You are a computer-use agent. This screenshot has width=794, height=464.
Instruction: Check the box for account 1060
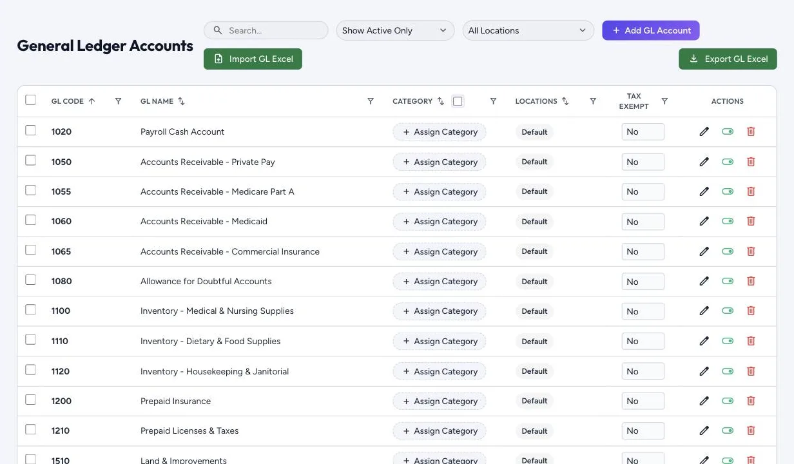pyautogui.click(x=30, y=220)
